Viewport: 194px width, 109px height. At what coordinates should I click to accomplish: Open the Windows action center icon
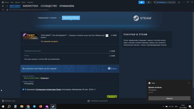click(x=190, y=106)
